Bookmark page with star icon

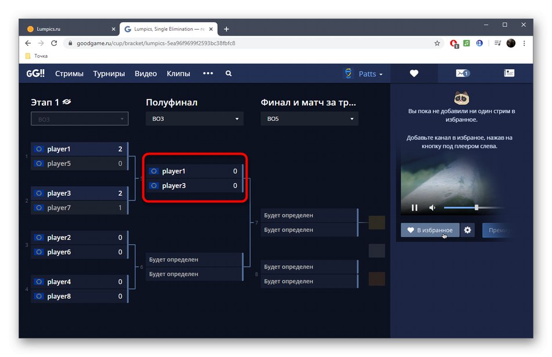point(437,43)
